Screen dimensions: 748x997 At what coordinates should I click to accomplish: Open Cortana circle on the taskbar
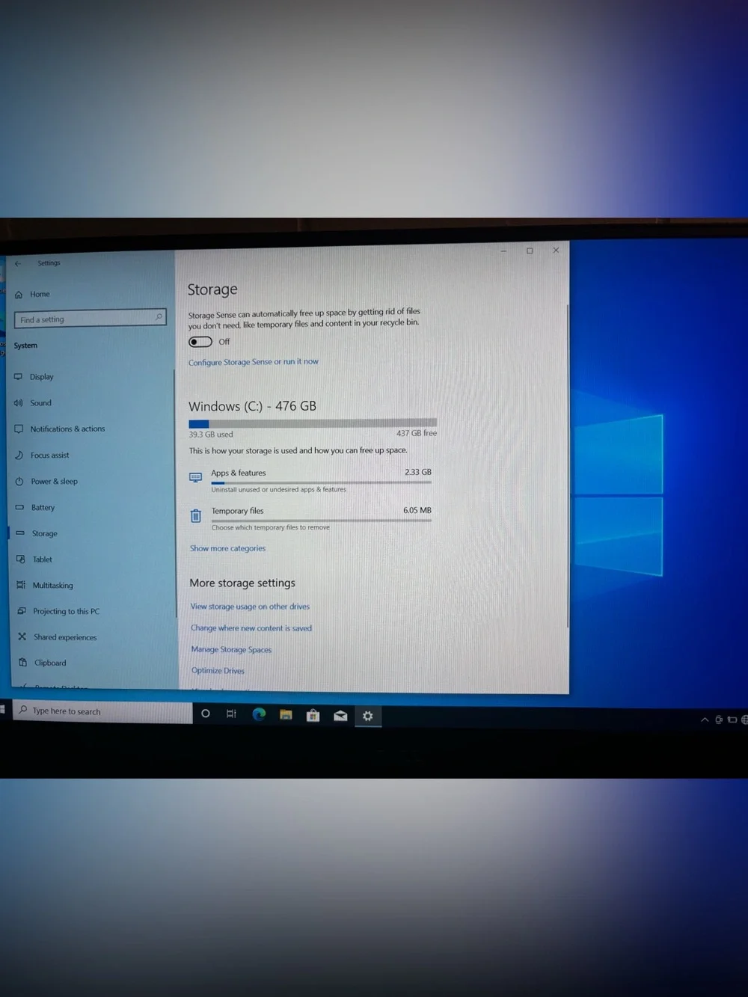click(206, 714)
